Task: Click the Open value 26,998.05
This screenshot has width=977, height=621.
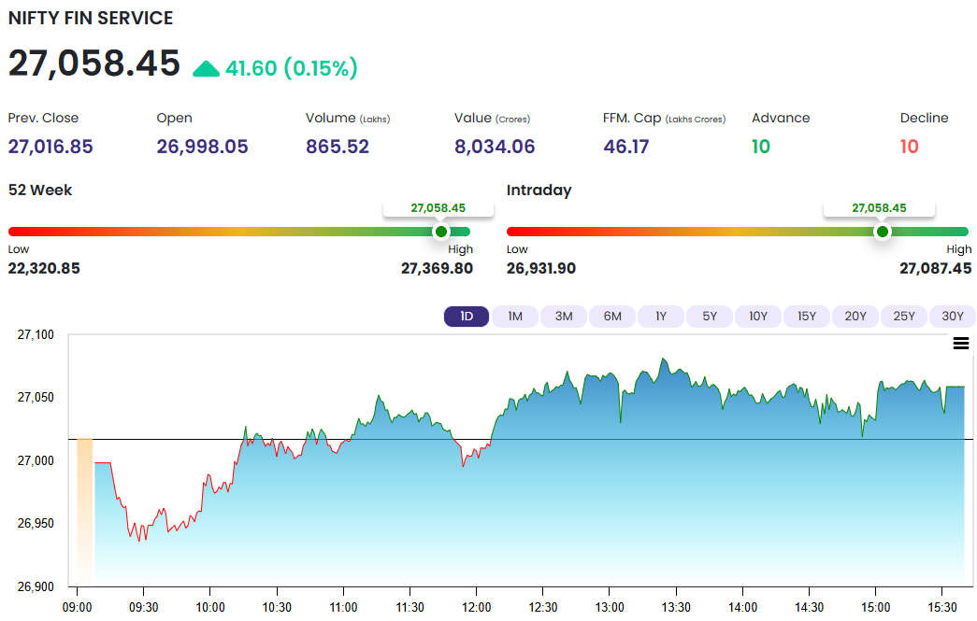Action: (x=203, y=147)
